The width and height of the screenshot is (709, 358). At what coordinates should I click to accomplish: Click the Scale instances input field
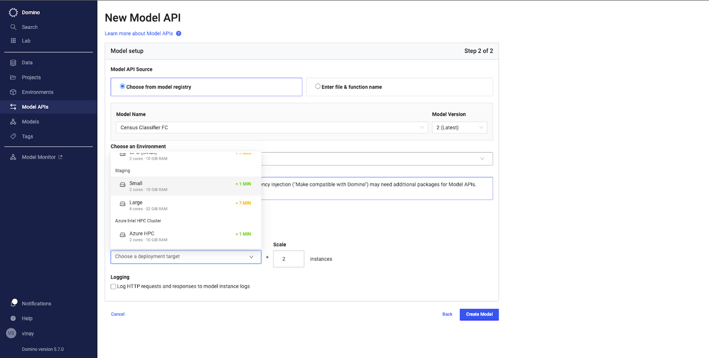click(x=288, y=259)
